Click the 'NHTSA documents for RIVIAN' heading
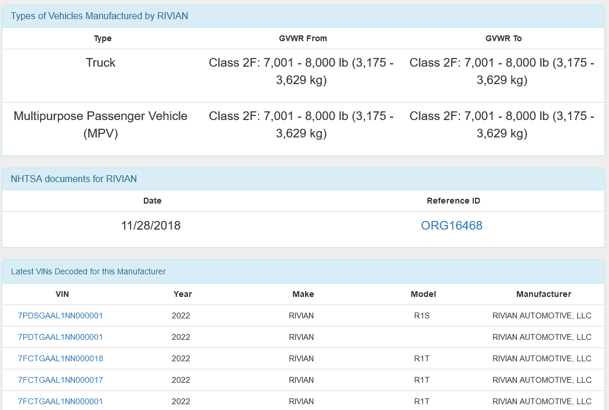 (74, 179)
